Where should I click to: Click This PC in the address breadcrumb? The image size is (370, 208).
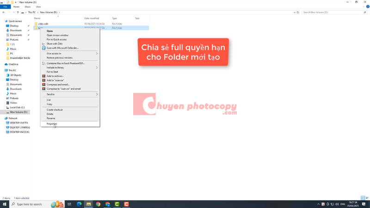tap(32, 12)
